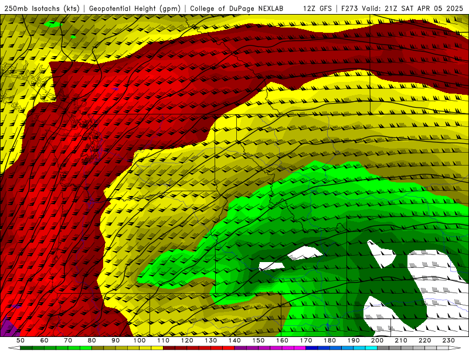
Task: Select the dark blue swatch under 170
Action: (x=312, y=348)
